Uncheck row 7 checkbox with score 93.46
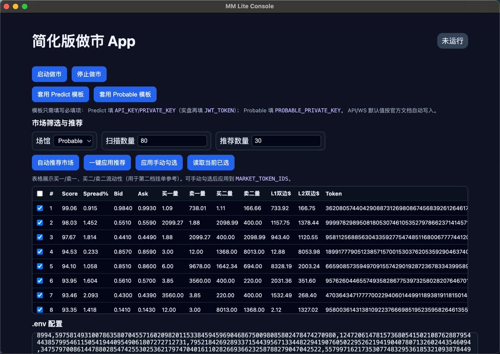500x354 pixels. tap(40, 295)
